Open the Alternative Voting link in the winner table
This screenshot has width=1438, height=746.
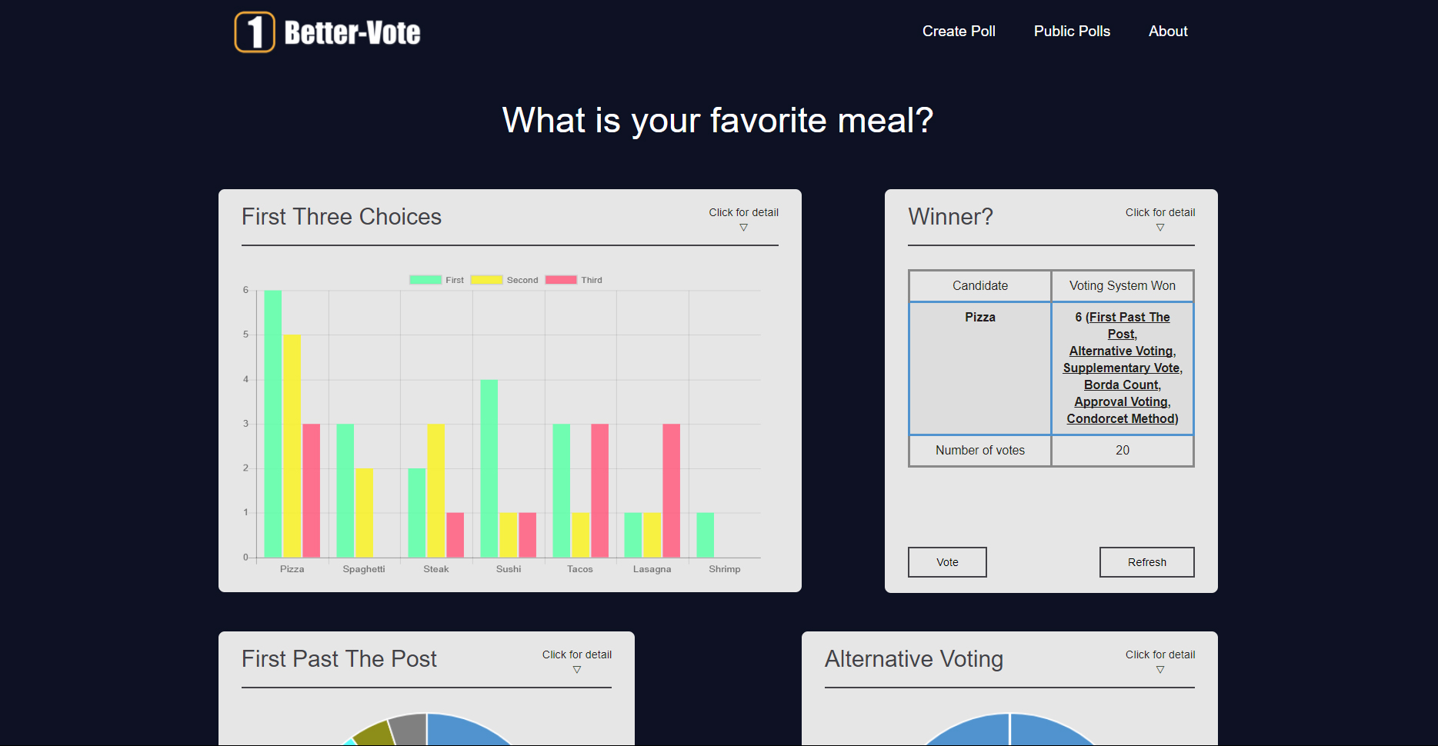click(1121, 351)
